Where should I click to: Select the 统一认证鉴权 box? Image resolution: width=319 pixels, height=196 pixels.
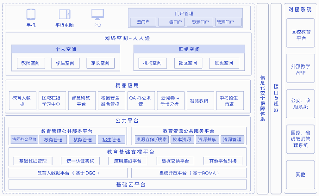[x=80, y=161]
